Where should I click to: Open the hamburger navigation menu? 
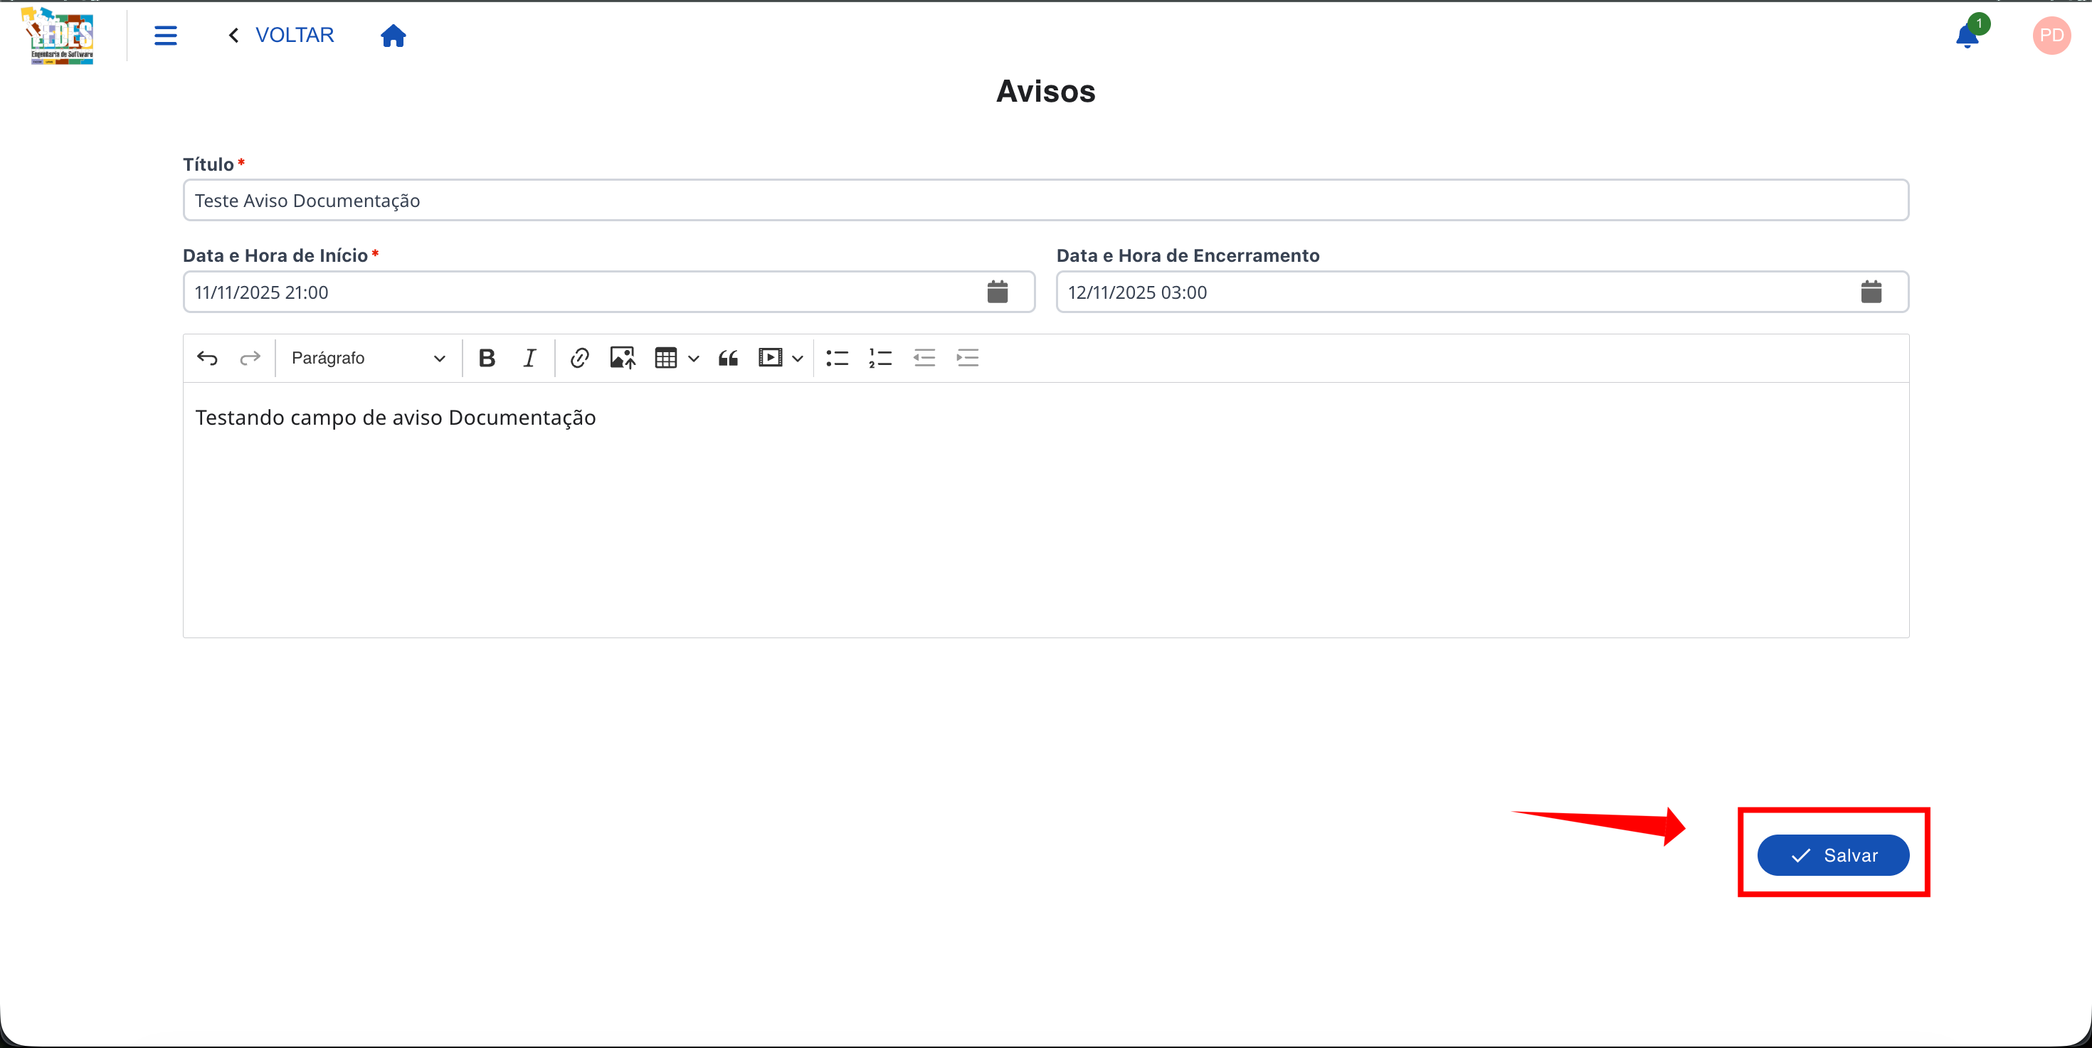point(166,36)
